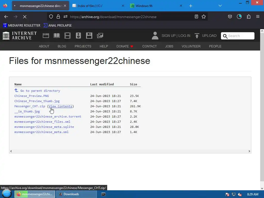Open Internet Archive video film icon
Screen dimensions: 264x198
click(68, 36)
